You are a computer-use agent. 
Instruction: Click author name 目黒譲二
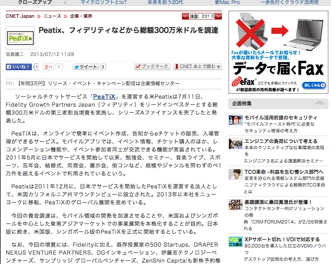click(x=15, y=54)
